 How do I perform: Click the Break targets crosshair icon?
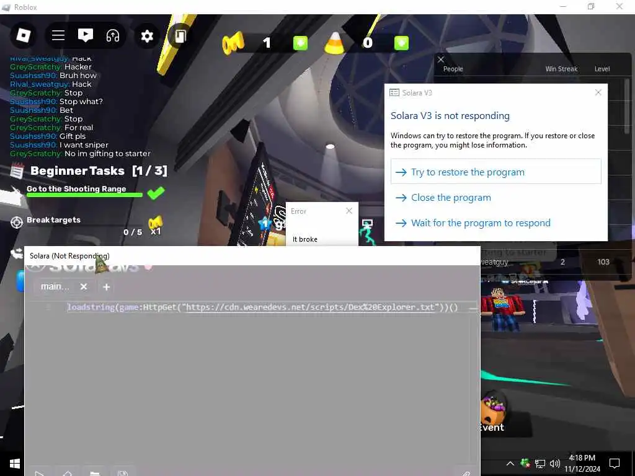(x=17, y=223)
